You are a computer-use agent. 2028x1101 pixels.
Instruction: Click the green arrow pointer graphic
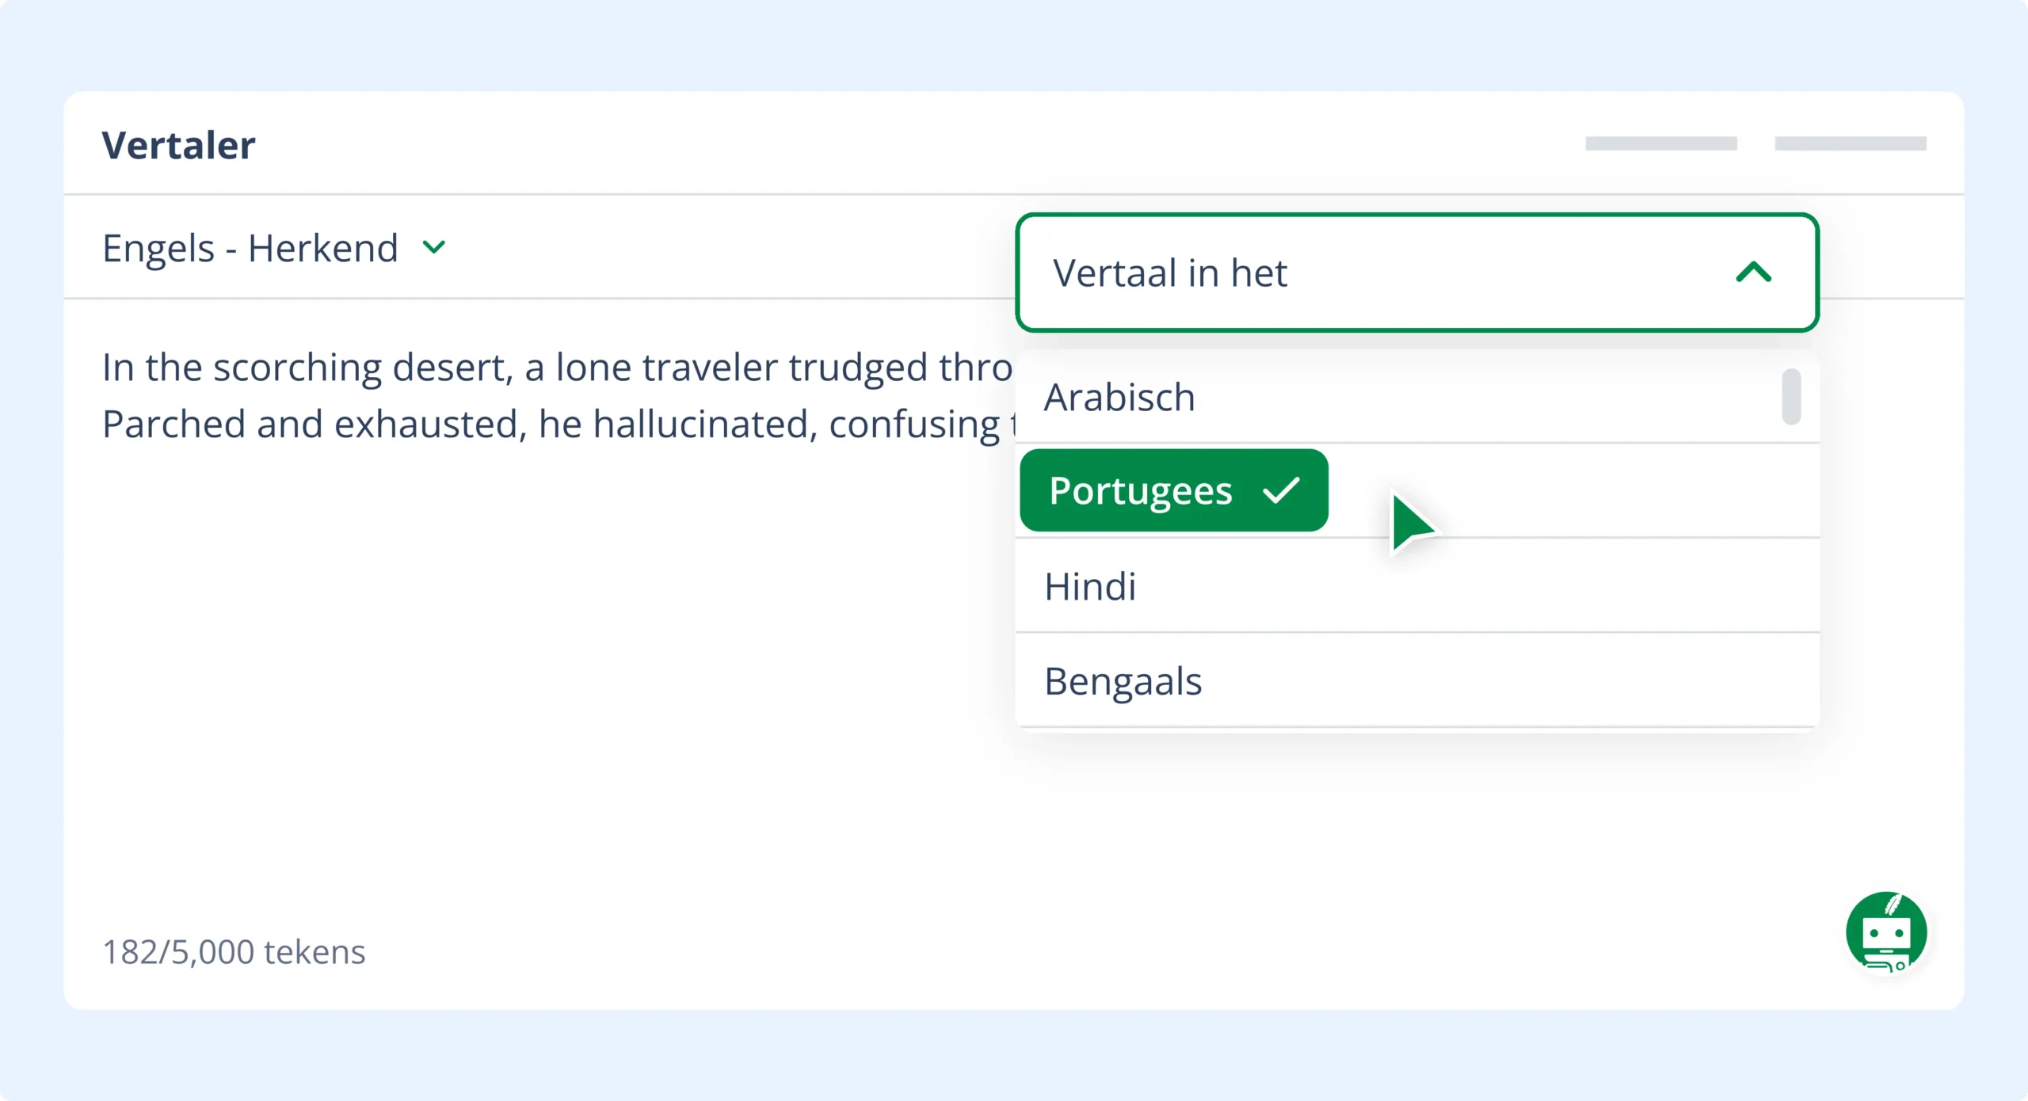click(x=1411, y=524)
